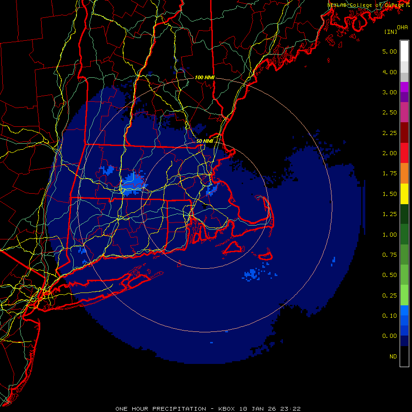Pick the light green swatch beside 0.25
Image resolution: width=412 pixels, height=412 pixels.
pyautogui.click(x=404, y=295)
